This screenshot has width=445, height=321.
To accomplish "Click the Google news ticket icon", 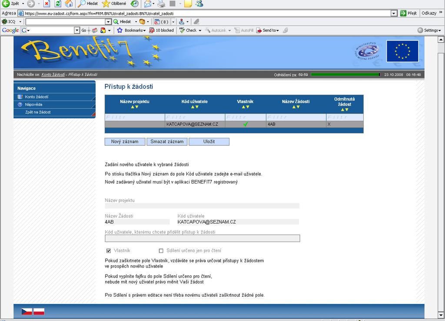I will [95, 30].
